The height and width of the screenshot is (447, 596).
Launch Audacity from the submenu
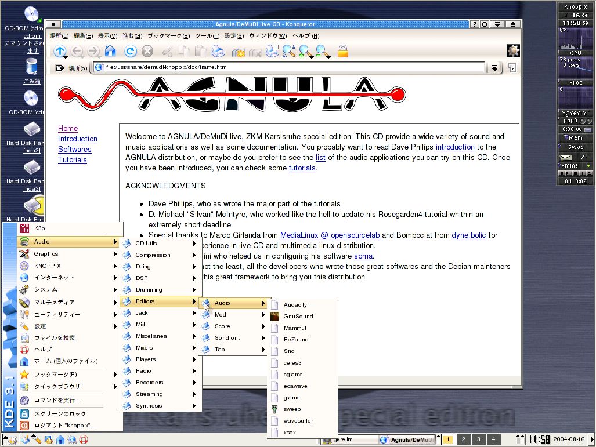pyautogui.click(x=302, y=304)
